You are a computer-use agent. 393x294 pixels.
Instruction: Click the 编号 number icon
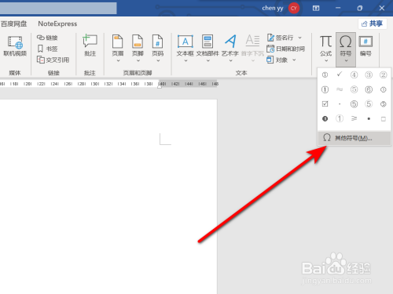click(x=365, y=42)
